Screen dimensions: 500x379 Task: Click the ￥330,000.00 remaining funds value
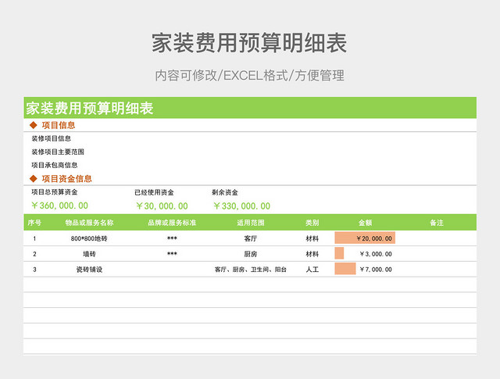coord(241,206)
